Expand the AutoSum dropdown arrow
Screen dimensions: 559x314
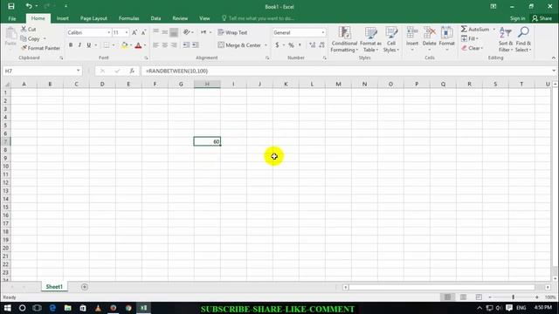click(493, 29)
